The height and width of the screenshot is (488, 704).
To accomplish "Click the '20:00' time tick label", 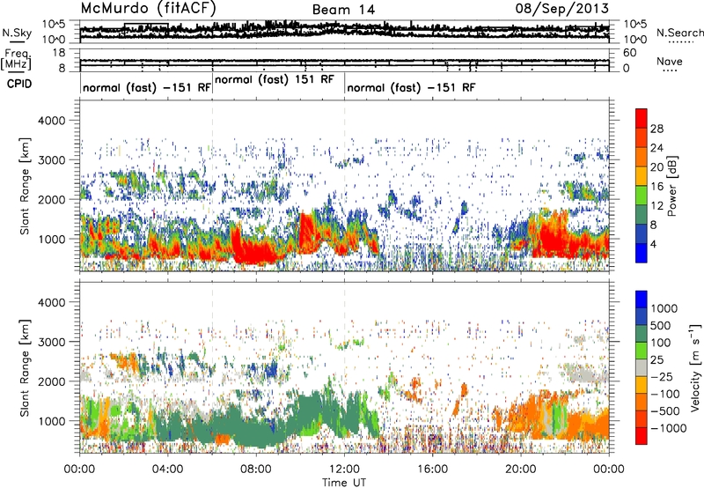I will pos(521,470).
